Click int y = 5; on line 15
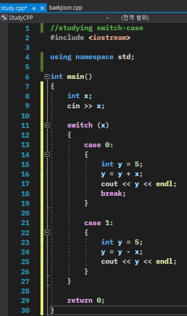This screenshot has width=187, height=316. click(x=122, y=164)
